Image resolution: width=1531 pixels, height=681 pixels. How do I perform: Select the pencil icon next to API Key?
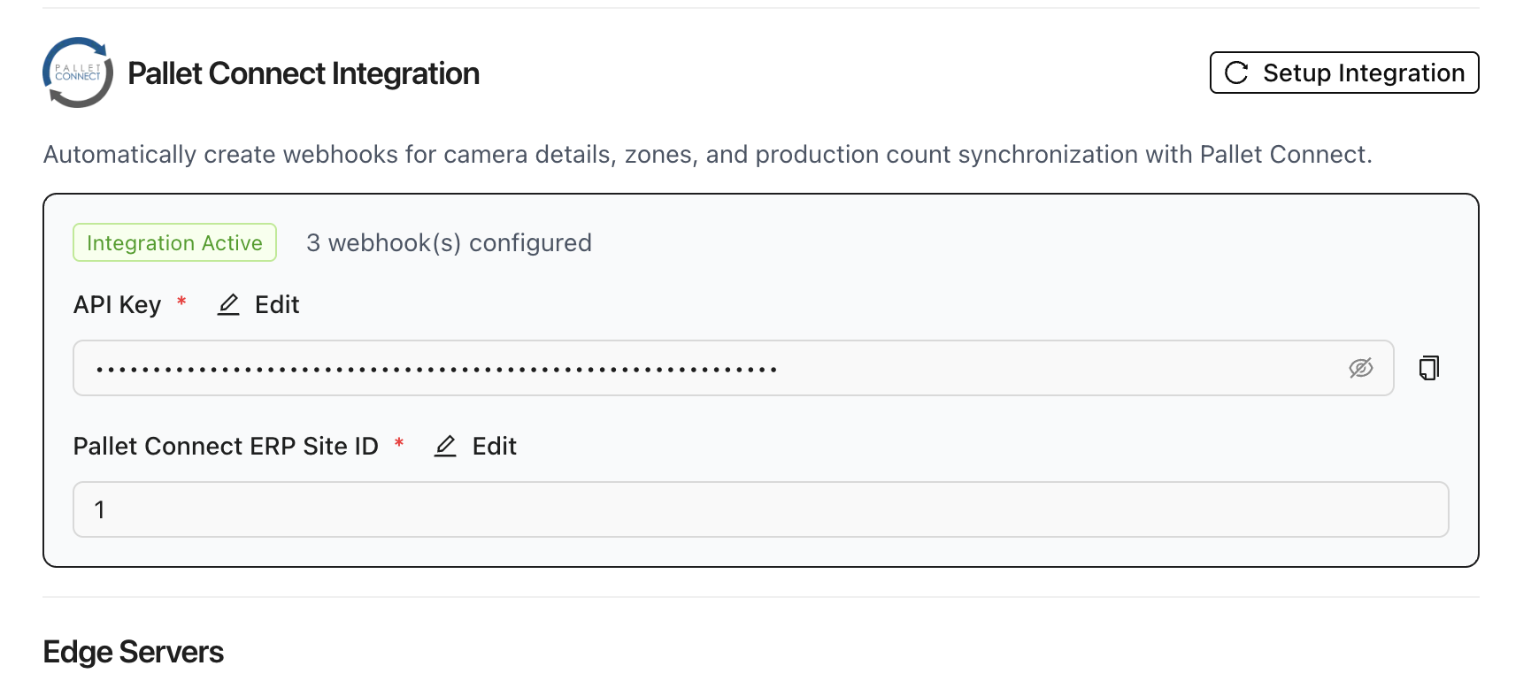[228, 304]
